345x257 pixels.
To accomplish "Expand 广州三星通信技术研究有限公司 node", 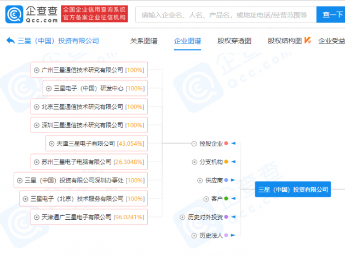I will 37,70.
